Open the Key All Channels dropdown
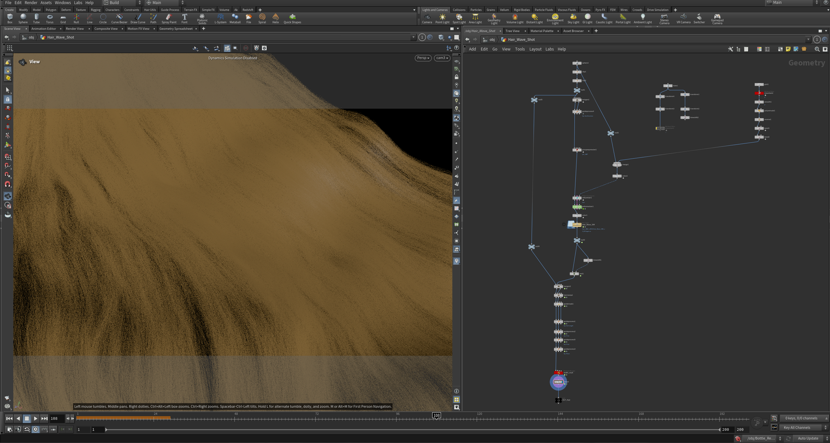The image size is (830, 443). [805, 427]
